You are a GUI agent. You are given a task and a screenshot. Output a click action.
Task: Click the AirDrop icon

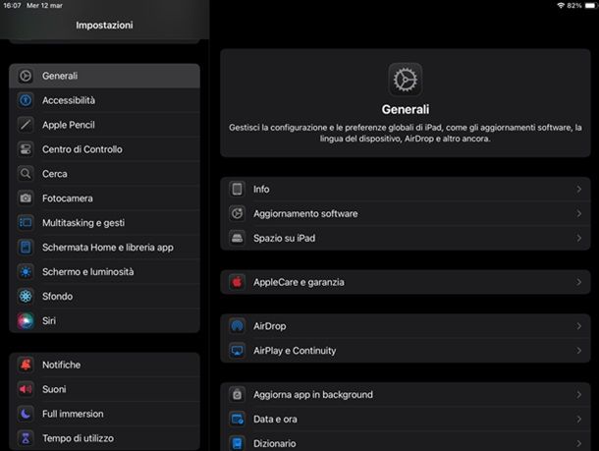pyautogui.click(x=238, y=326)
